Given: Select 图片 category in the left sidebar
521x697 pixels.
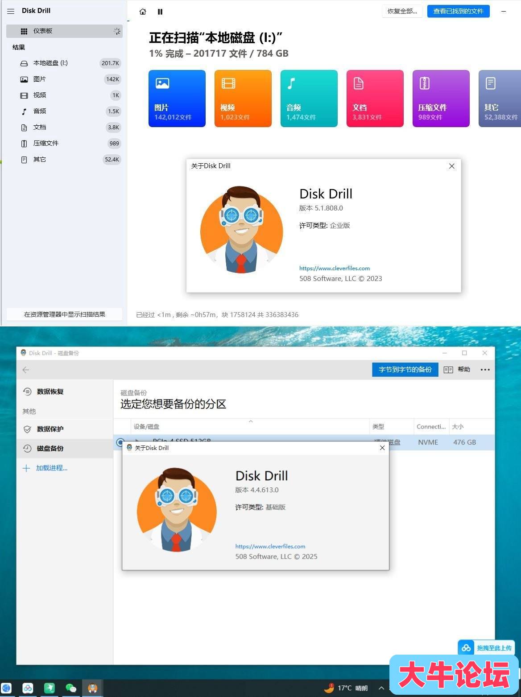Looking at the screenshot, I should 64,79.
